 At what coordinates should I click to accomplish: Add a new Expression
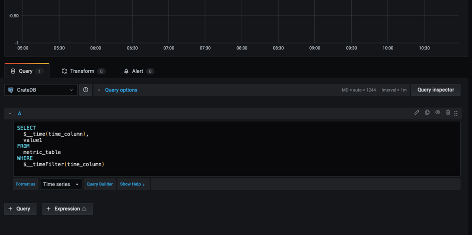tap(67, 209)
